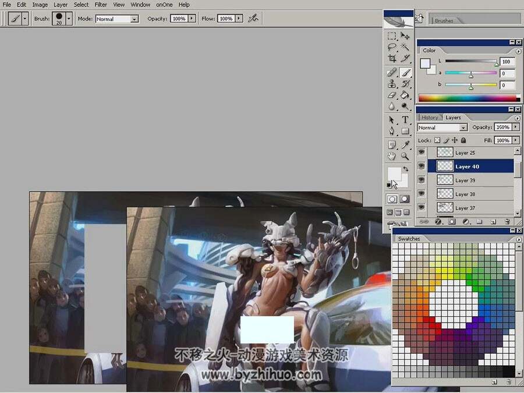The width and height of the screenshot is (524, 393).
Task: Hide Layer 38 with its eye icon
Action: coord(422,193)
